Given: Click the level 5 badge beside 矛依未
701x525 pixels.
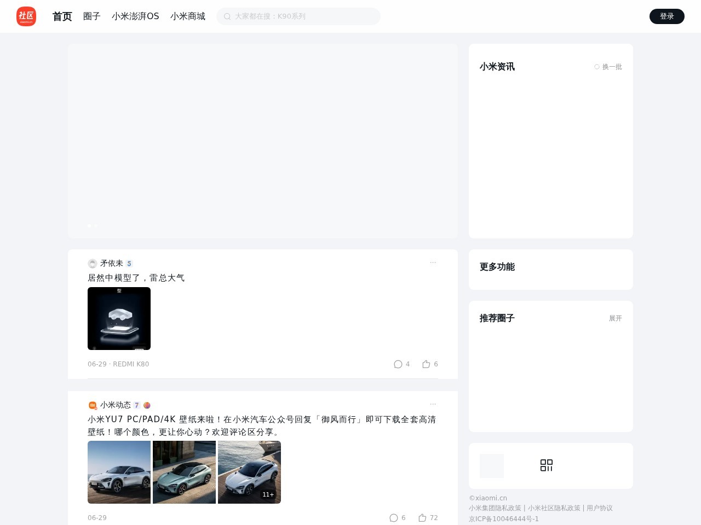Looking at the screenshot, I should (x=129, y=264).
